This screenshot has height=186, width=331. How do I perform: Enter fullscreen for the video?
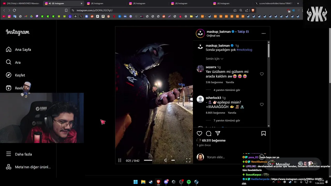pyautogui.click(x=188, y=160)
